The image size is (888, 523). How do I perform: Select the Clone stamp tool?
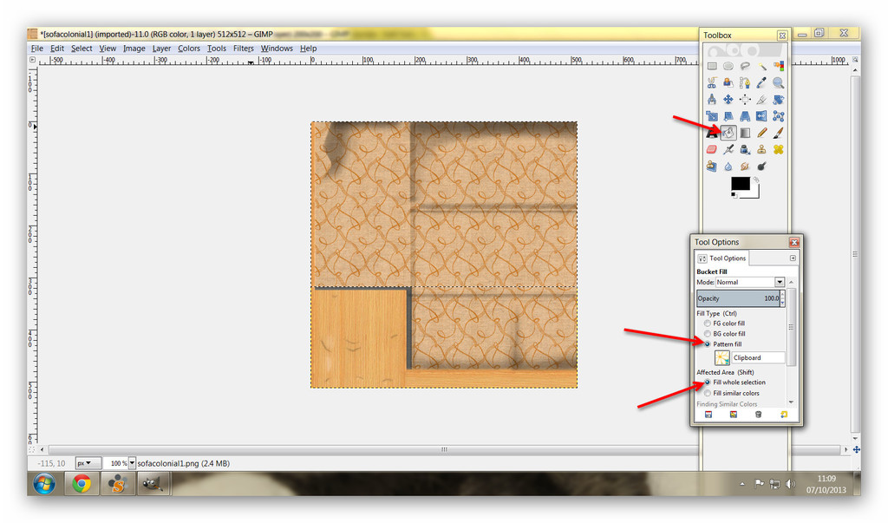[761, 149]
